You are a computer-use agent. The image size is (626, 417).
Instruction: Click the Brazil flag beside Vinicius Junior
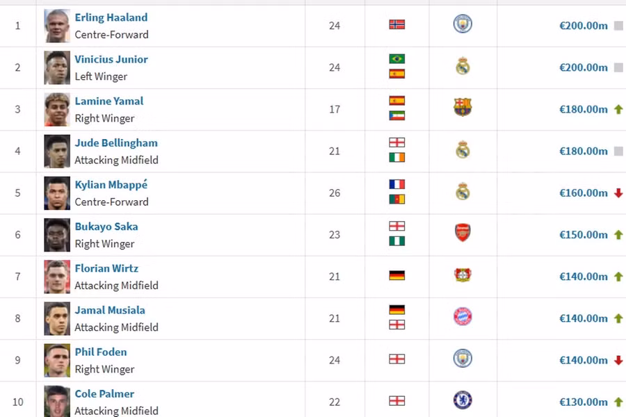[x=397, y=59]
